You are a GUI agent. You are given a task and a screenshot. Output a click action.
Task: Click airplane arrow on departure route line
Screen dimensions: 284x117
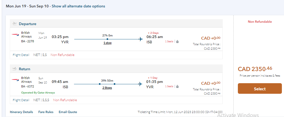[141, 39]
